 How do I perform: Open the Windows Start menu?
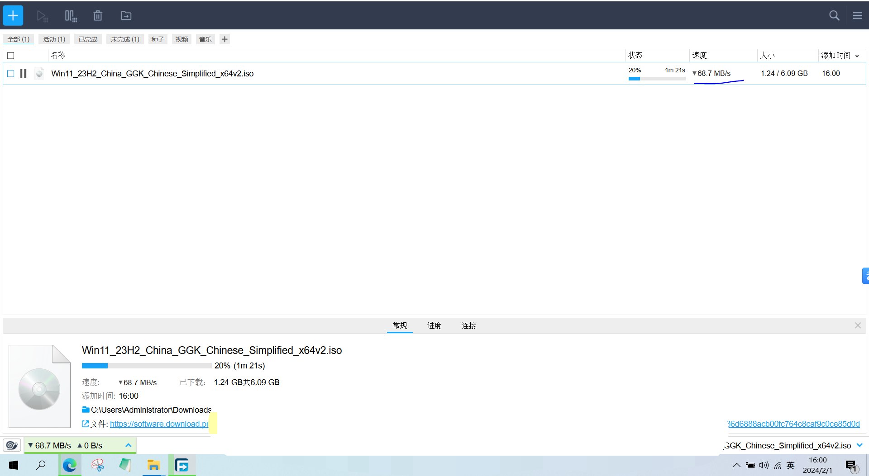pyautogui.click(x=14, y=465)
